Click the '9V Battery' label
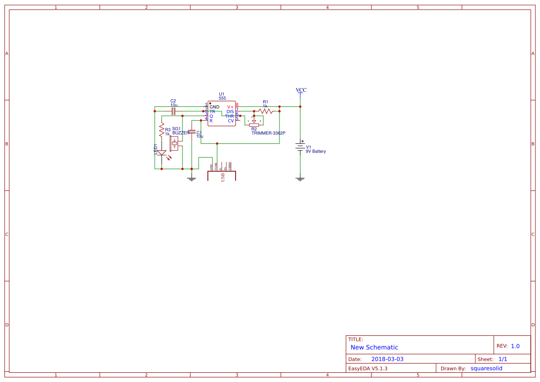Image resolution: width=540 pixels, height=382 pixels. coord(316,151)
